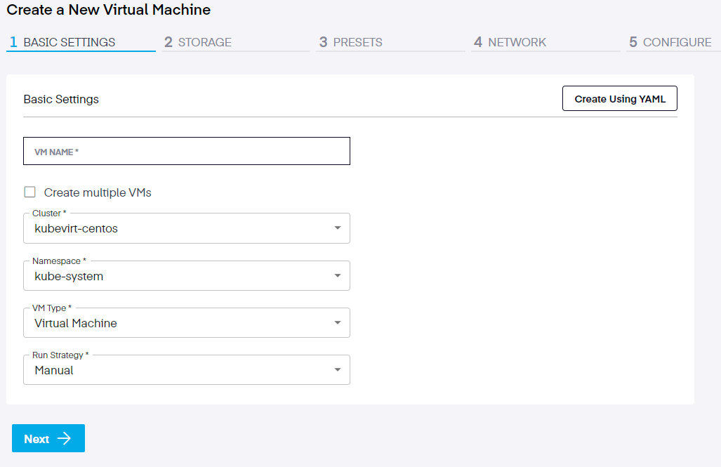This screenshot has height=467, width=721.
Task: Click the right arrow icon in Next button
Action: 65,439
